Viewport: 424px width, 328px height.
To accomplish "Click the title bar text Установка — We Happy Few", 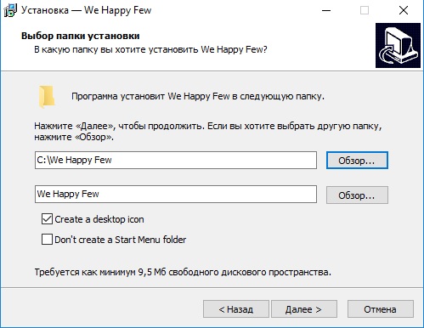I will tap(87, 10).
